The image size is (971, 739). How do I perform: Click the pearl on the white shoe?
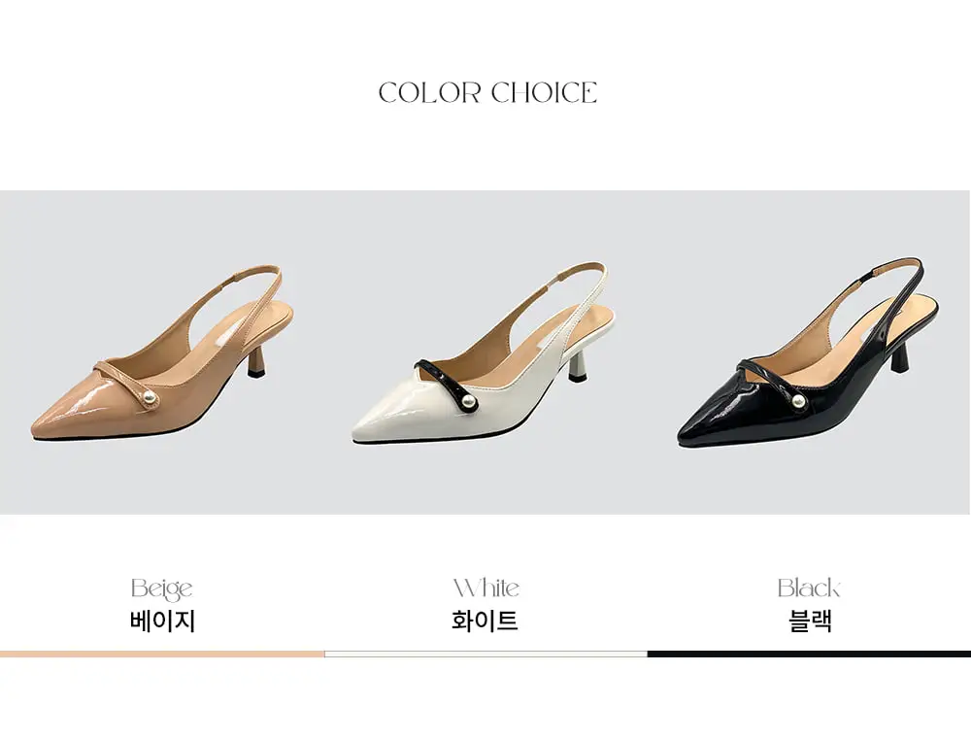(x=470, y=403)
